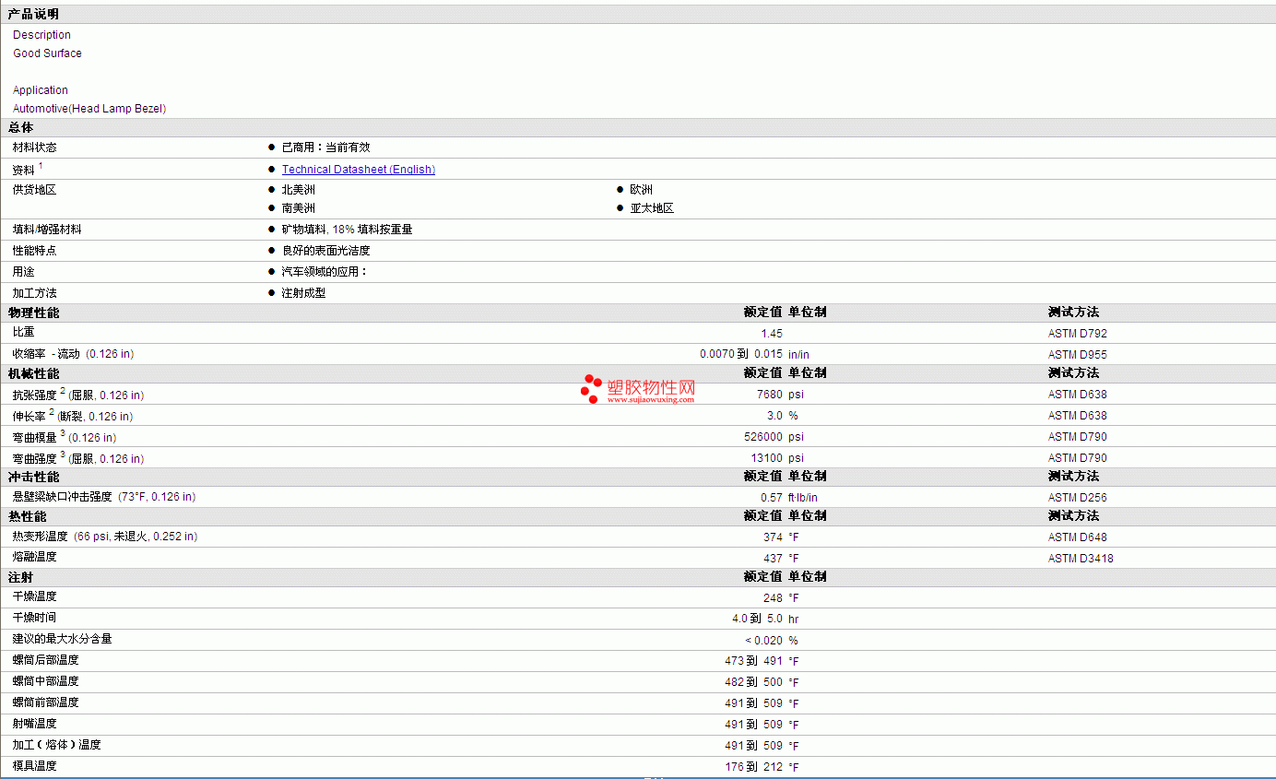The image size is (1276, 779).
Task: Click the 螺筒中部温度 value '482 到 500'
Action: point(753,682)
